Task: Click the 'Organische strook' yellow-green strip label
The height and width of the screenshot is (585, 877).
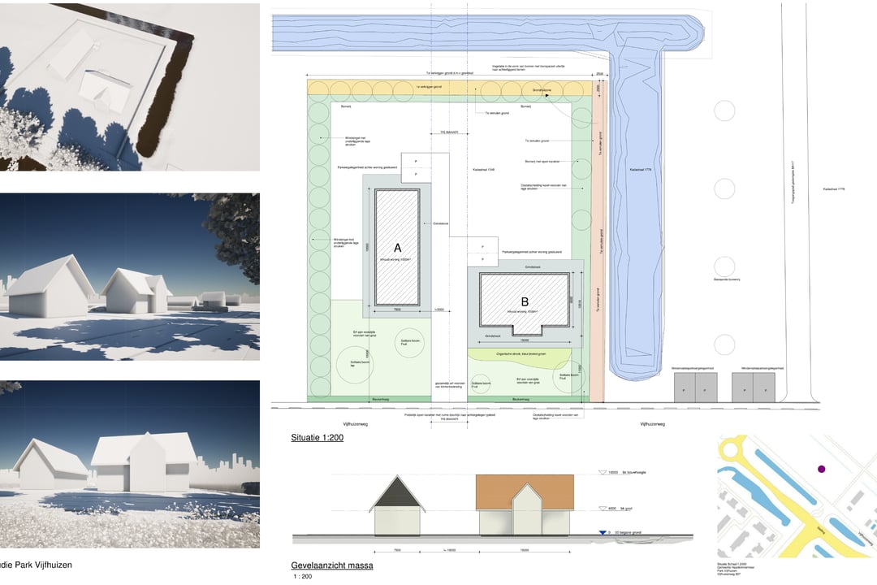Action: point(521,354)
